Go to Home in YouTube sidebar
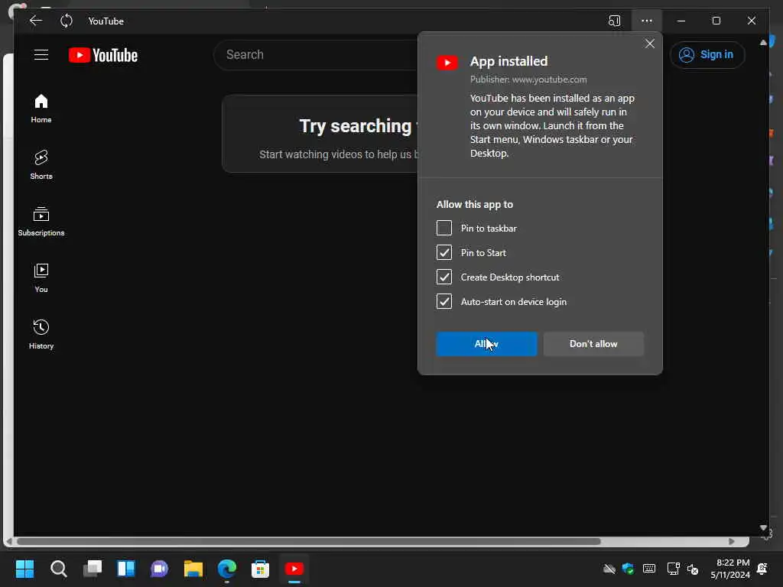 pos(41,109)
